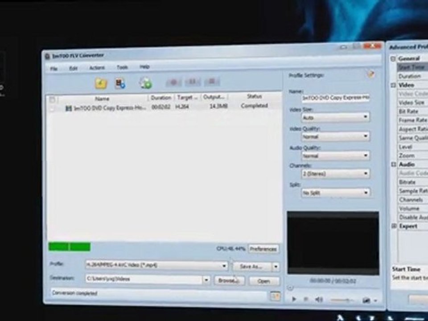
Task: Click the greyed Stop toolbar button
Action: [212, 81]
